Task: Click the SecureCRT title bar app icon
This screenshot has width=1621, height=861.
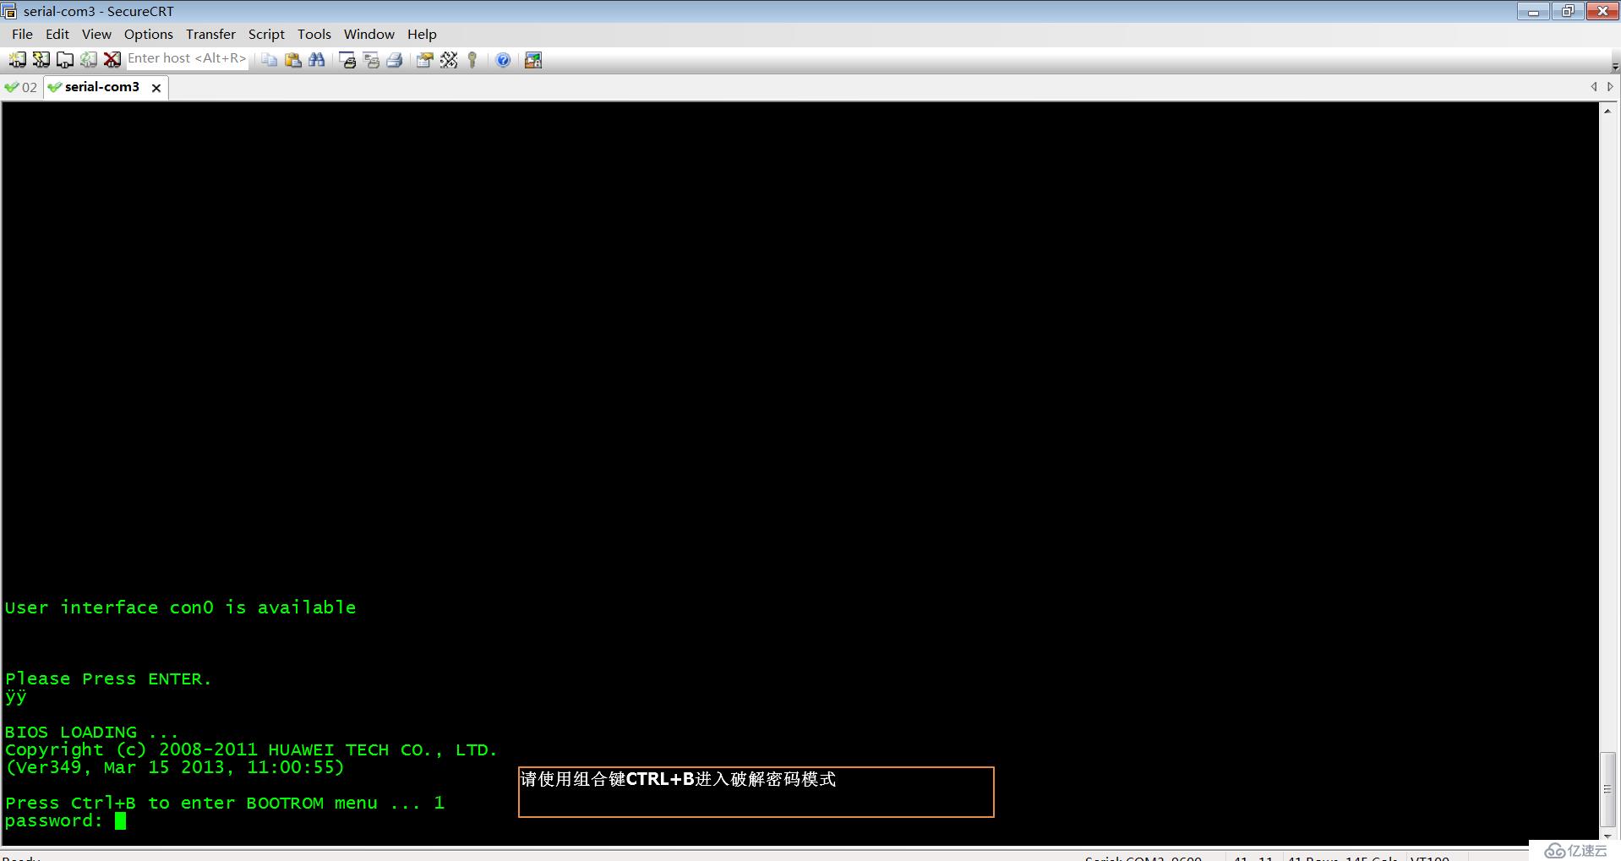Action: pyautogui.click(x=9, y=11)
